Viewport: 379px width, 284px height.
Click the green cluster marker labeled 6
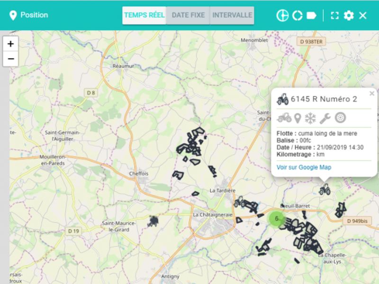(277, 219)
